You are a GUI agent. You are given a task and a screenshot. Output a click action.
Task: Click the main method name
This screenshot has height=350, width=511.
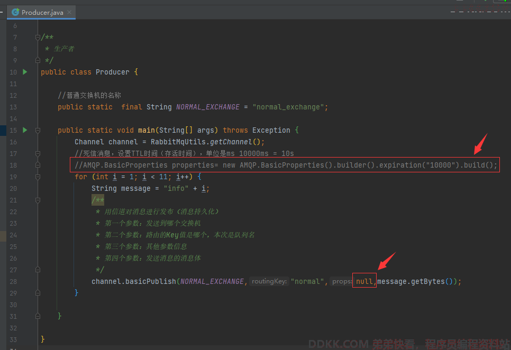click(x=147, y=130)
